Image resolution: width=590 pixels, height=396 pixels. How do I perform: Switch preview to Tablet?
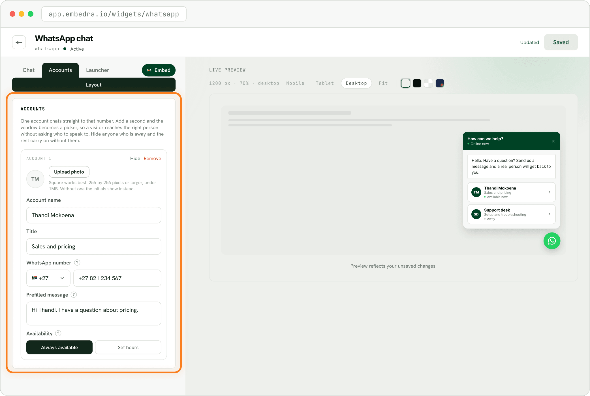(x=325, y=83)
